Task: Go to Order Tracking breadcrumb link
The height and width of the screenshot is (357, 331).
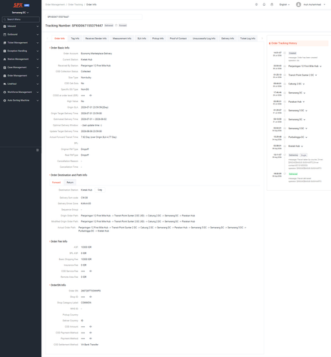Action: 76,4
